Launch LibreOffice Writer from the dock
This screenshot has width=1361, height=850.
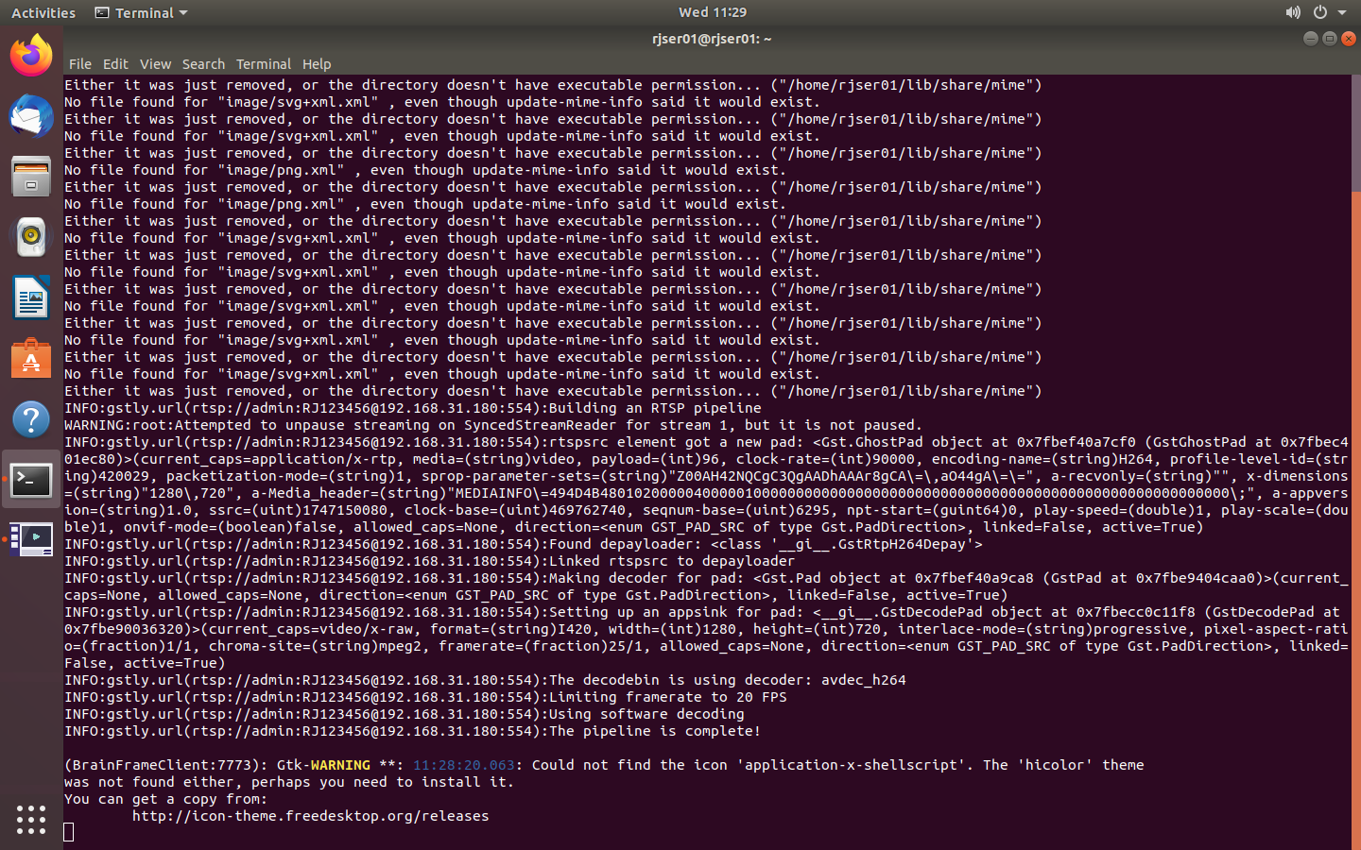coord(31,297)
